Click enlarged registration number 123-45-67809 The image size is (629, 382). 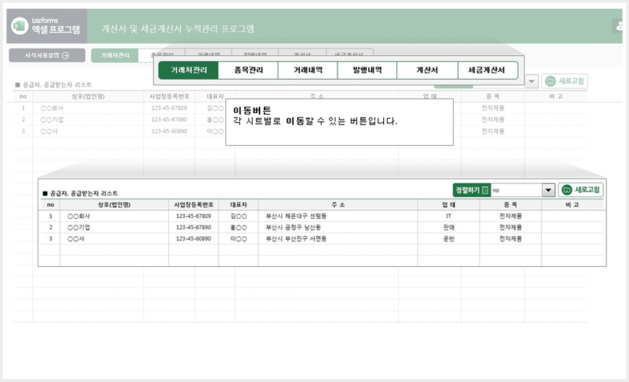pyautogui.click(x=193, y=216)
